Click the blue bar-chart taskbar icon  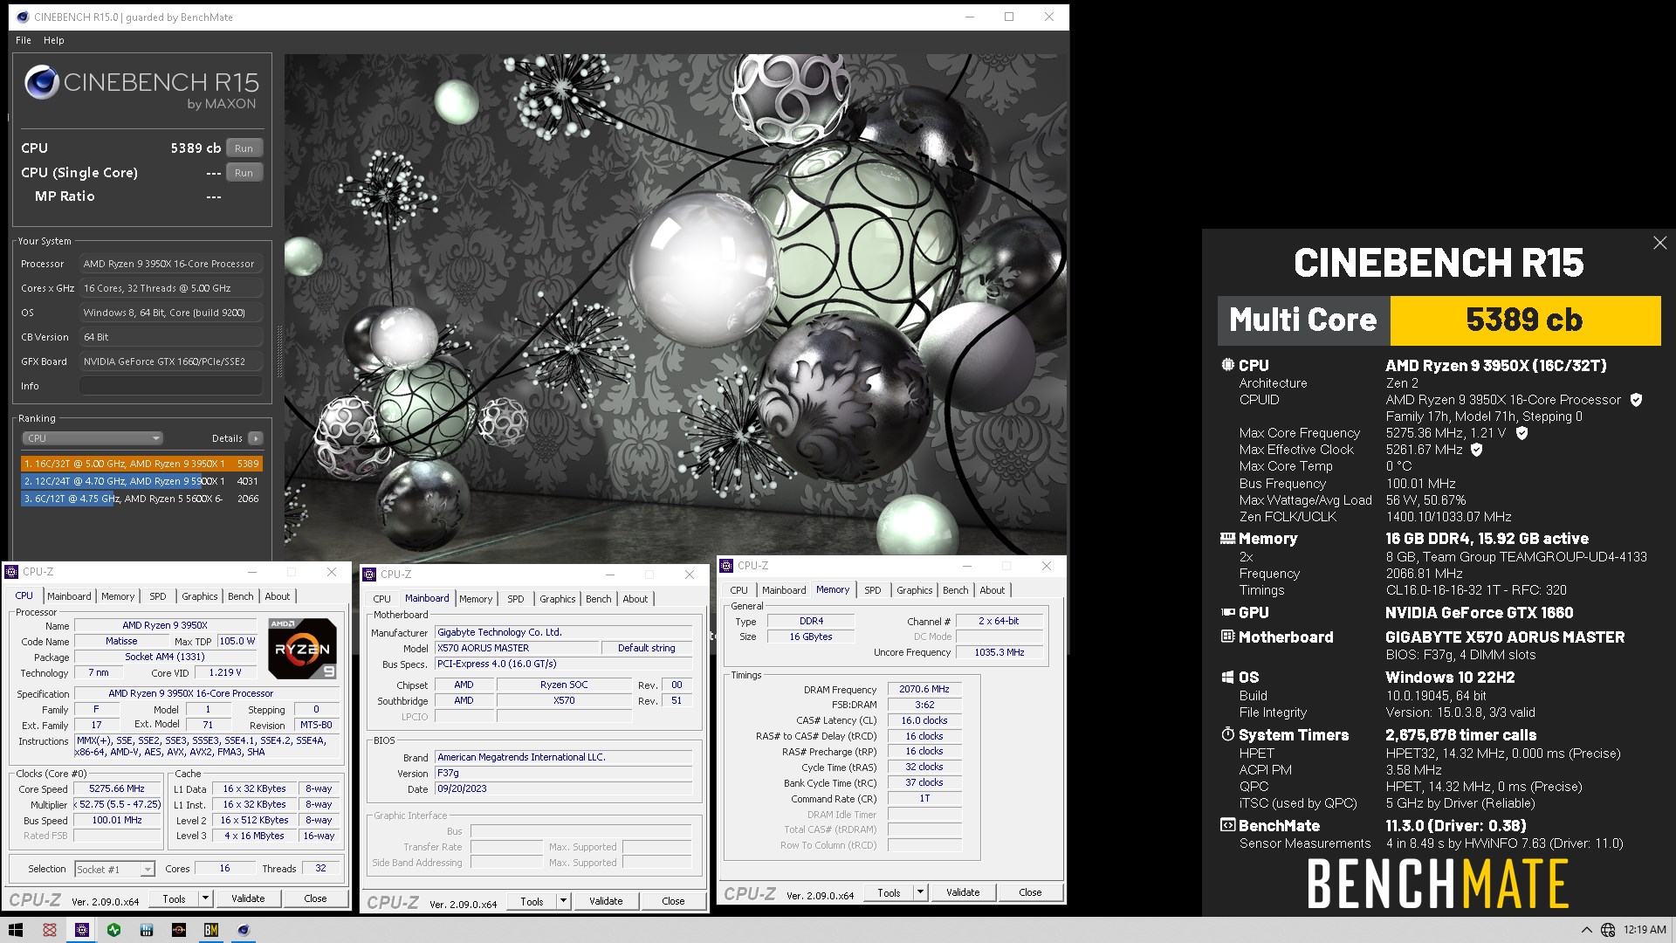(147, 930)
